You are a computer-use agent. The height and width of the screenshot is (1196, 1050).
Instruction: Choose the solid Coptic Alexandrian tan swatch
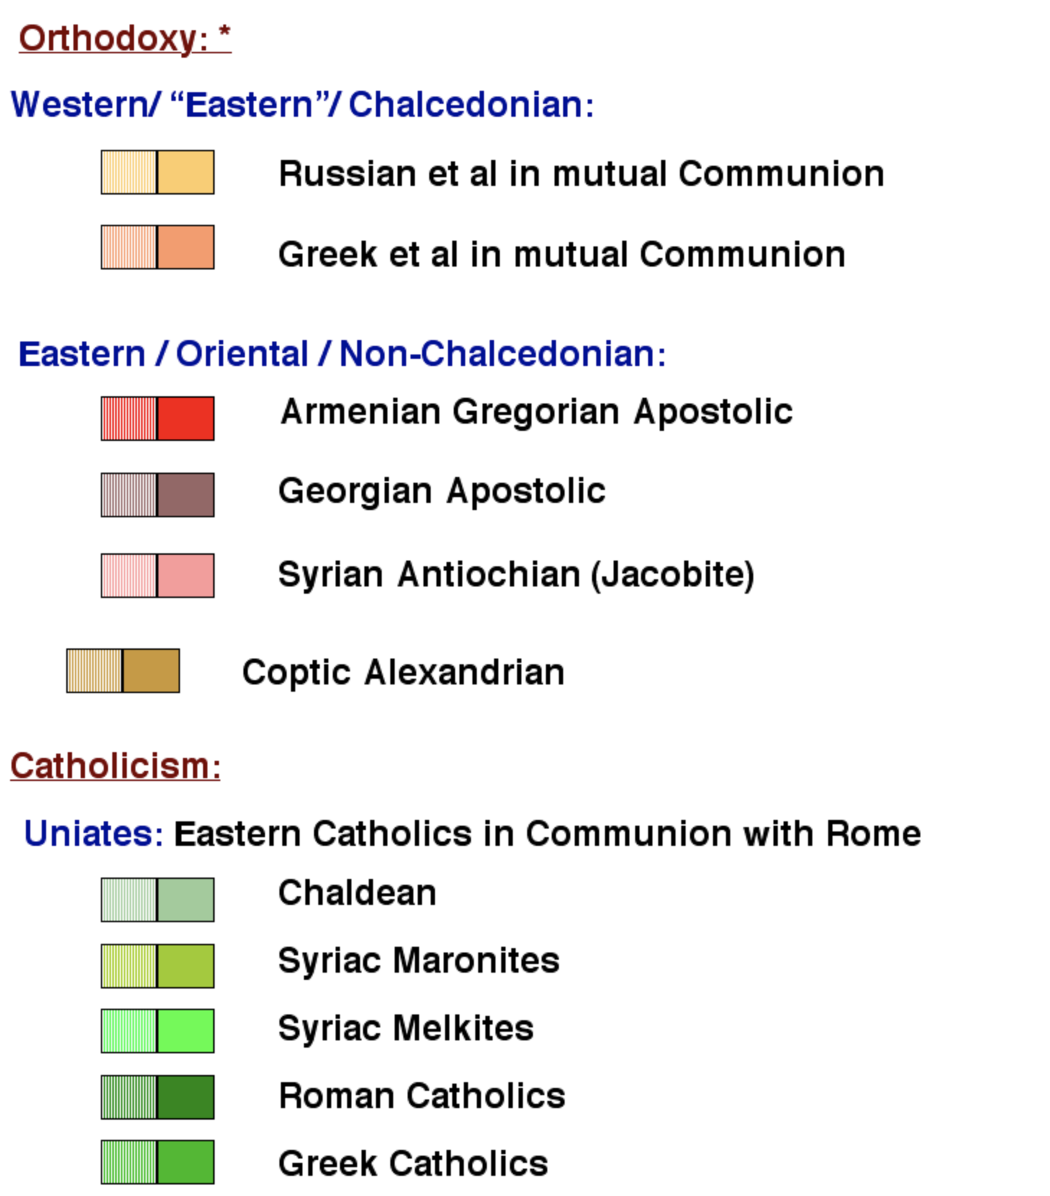151,671
